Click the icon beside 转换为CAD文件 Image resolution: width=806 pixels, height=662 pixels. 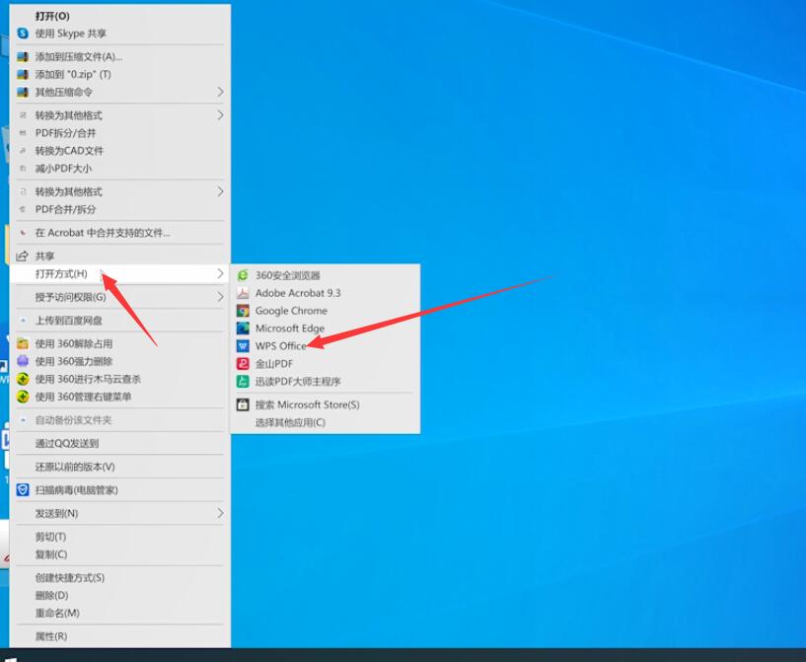tap(23, 151)
